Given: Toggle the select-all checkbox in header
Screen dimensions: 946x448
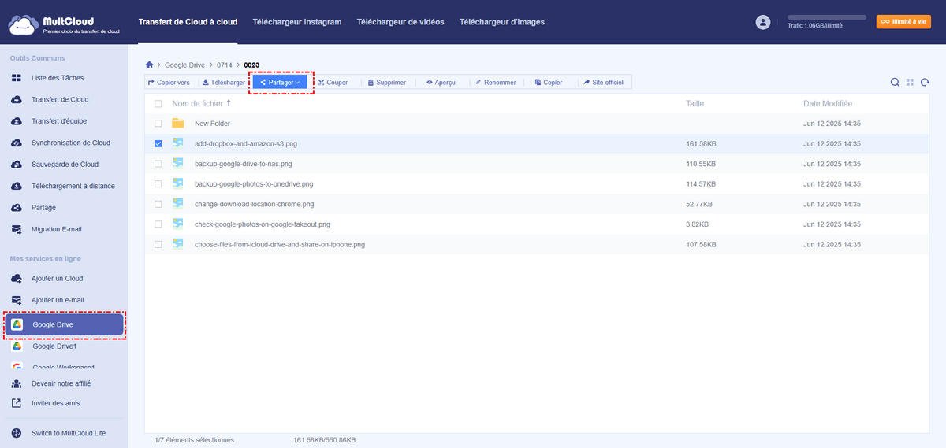Looking at the screenshot, I should pyautogui.click(x=158, y=104).
